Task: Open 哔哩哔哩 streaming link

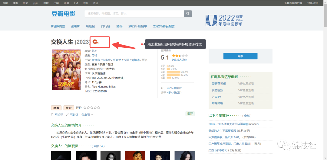Action: [217, 103]
